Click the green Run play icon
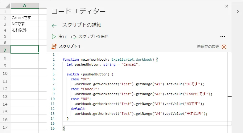Screen dimensions: 243x133 tap(54, 37)
